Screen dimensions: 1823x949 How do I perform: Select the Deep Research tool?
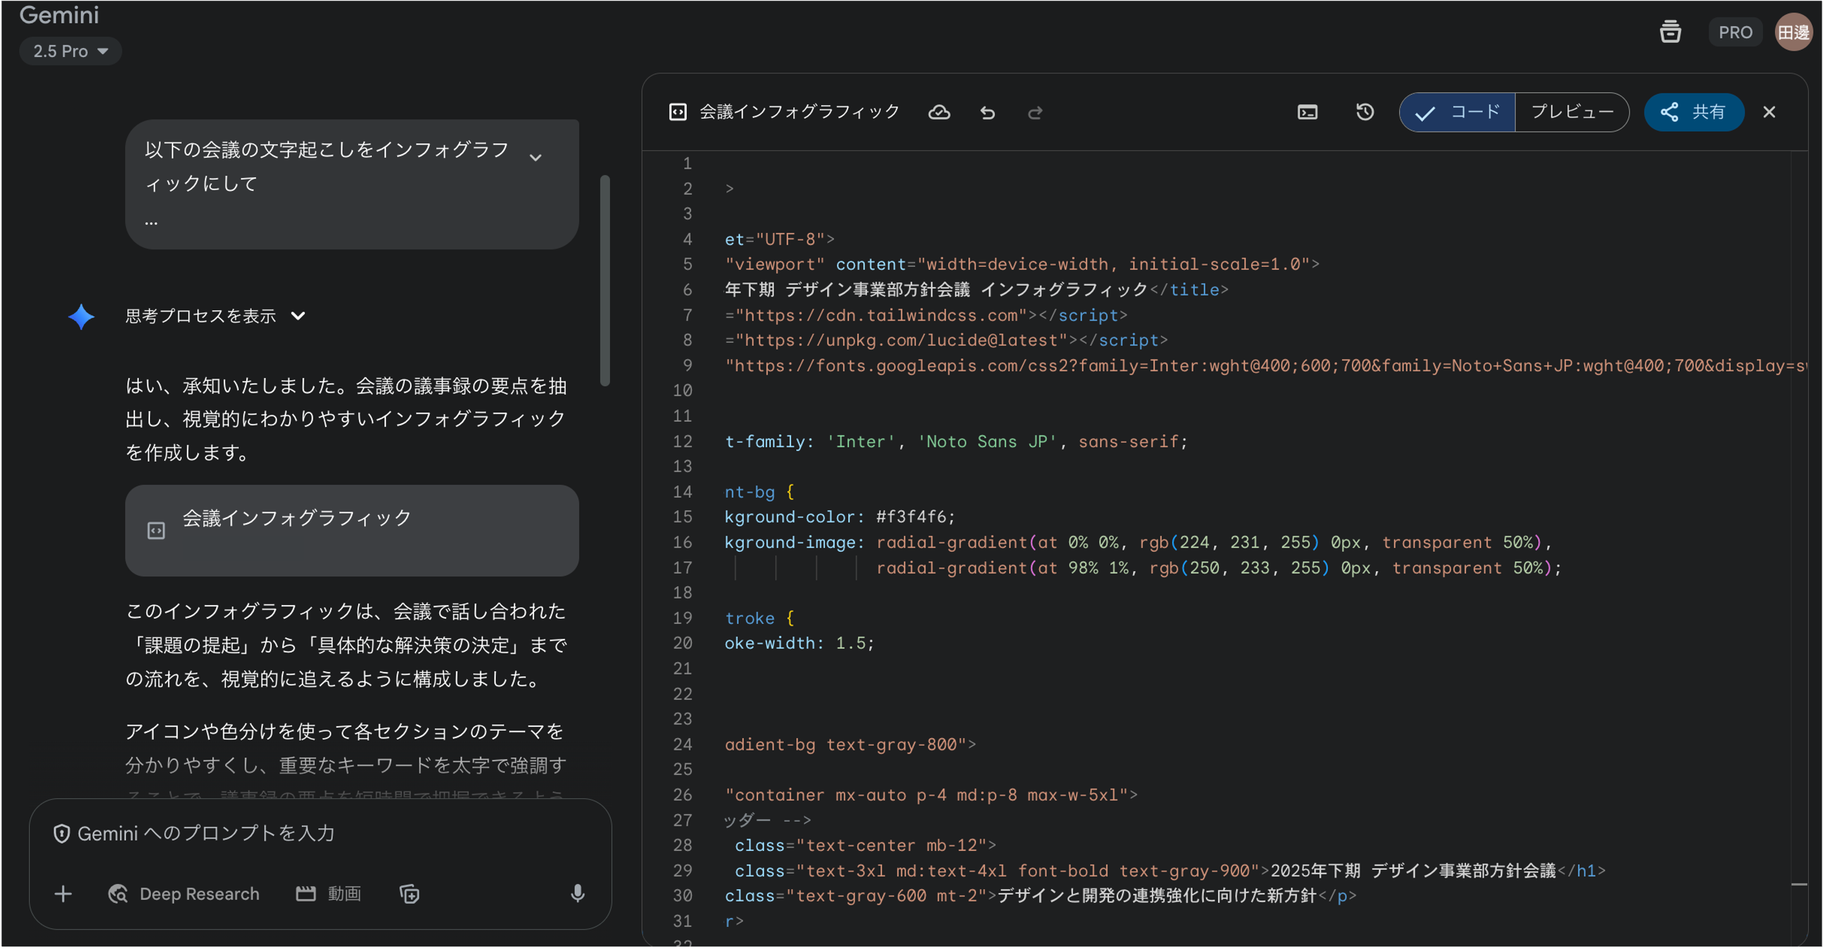click(x=184, y=894)
